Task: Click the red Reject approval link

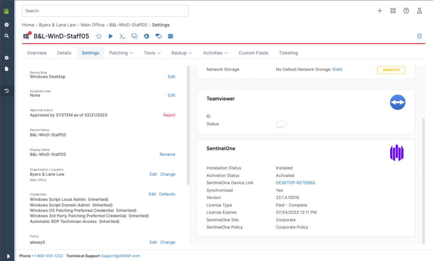Action: tap(169, 115)
